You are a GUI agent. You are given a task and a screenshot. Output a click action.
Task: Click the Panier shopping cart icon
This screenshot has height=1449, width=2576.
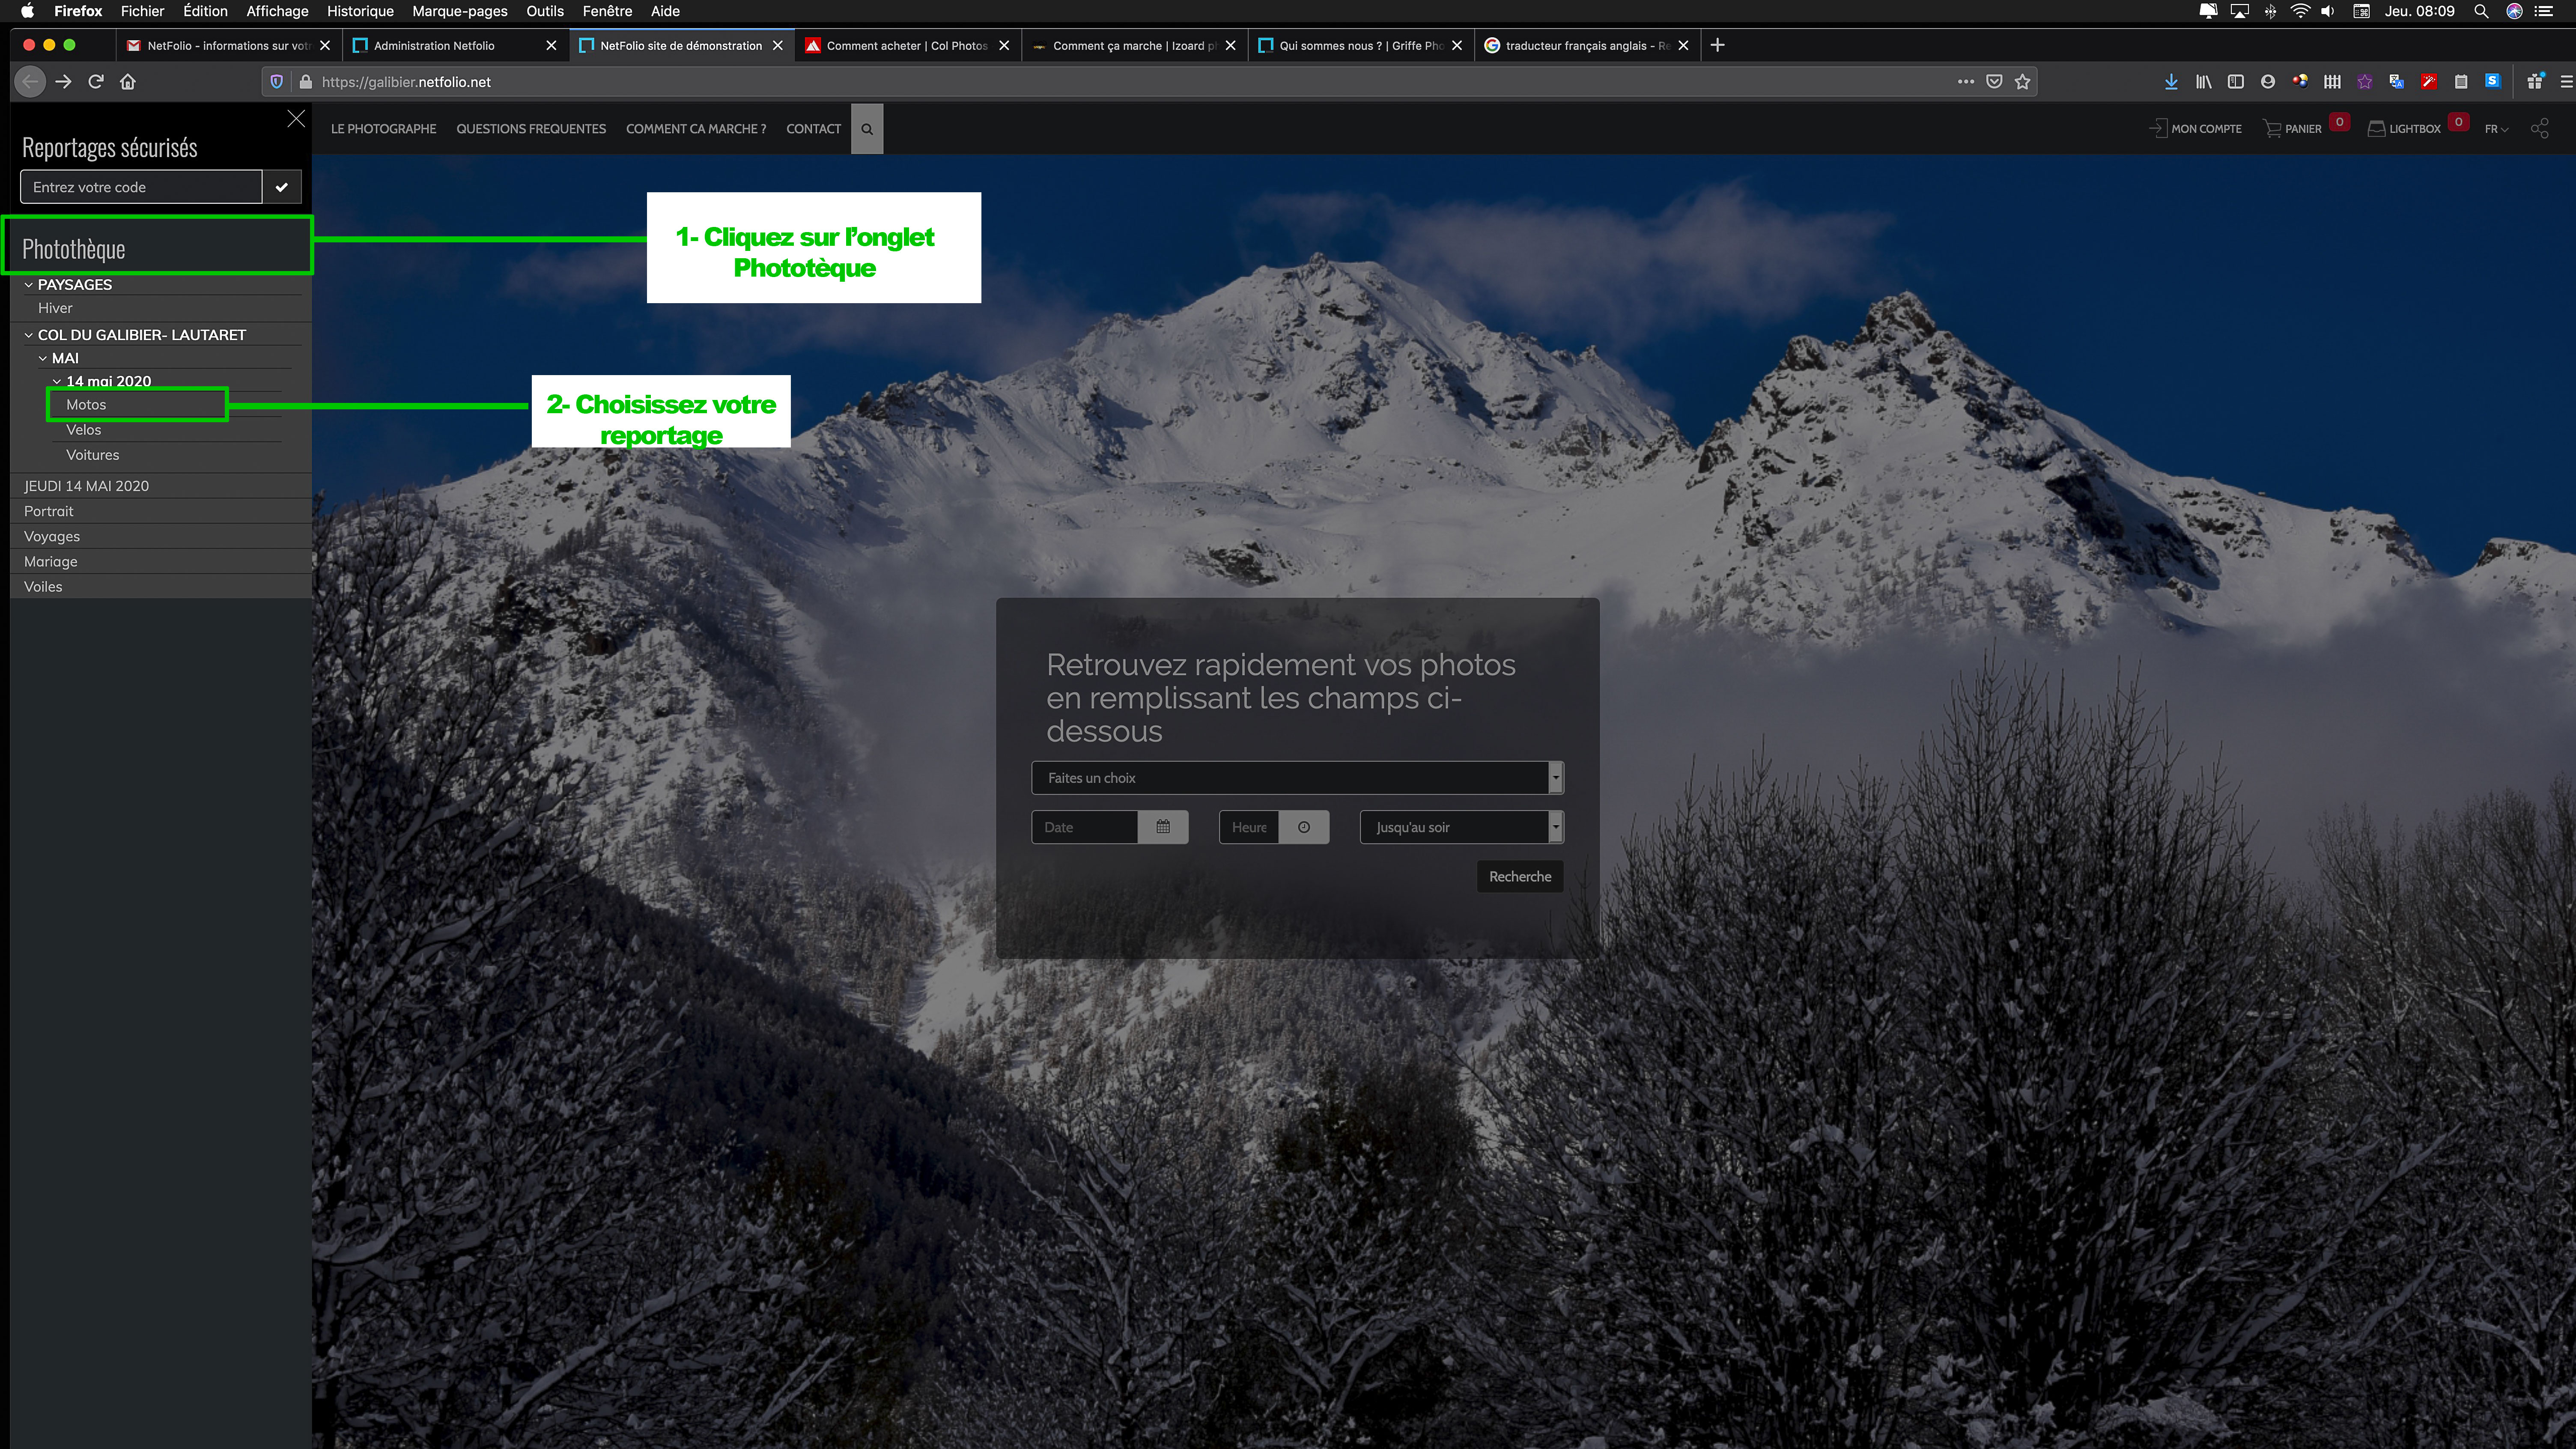[x=2272, y=129]
